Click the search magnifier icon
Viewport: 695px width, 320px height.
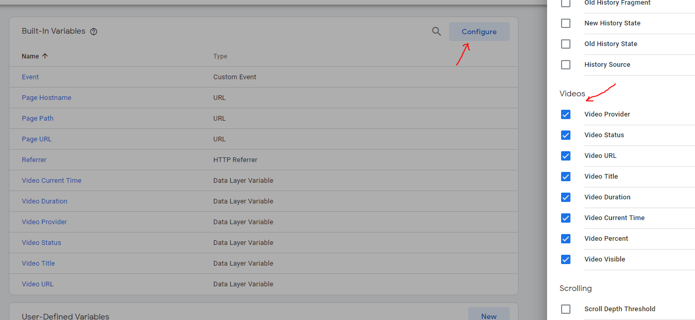pos(437,32)
